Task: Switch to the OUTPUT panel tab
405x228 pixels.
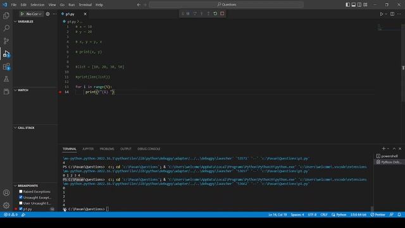Action: coord(126,149)
